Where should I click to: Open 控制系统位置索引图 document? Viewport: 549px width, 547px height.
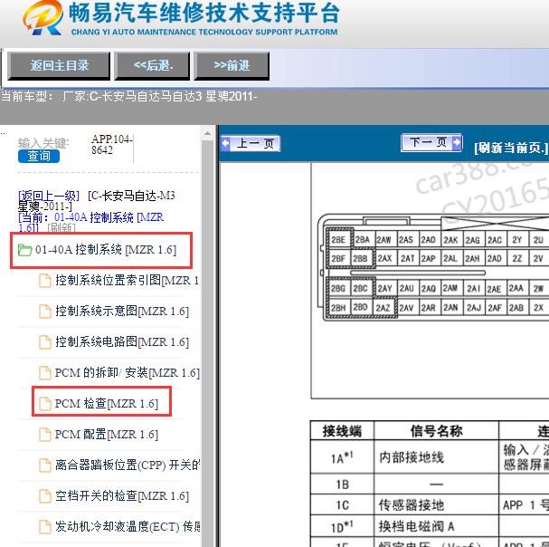pos(127,281)
